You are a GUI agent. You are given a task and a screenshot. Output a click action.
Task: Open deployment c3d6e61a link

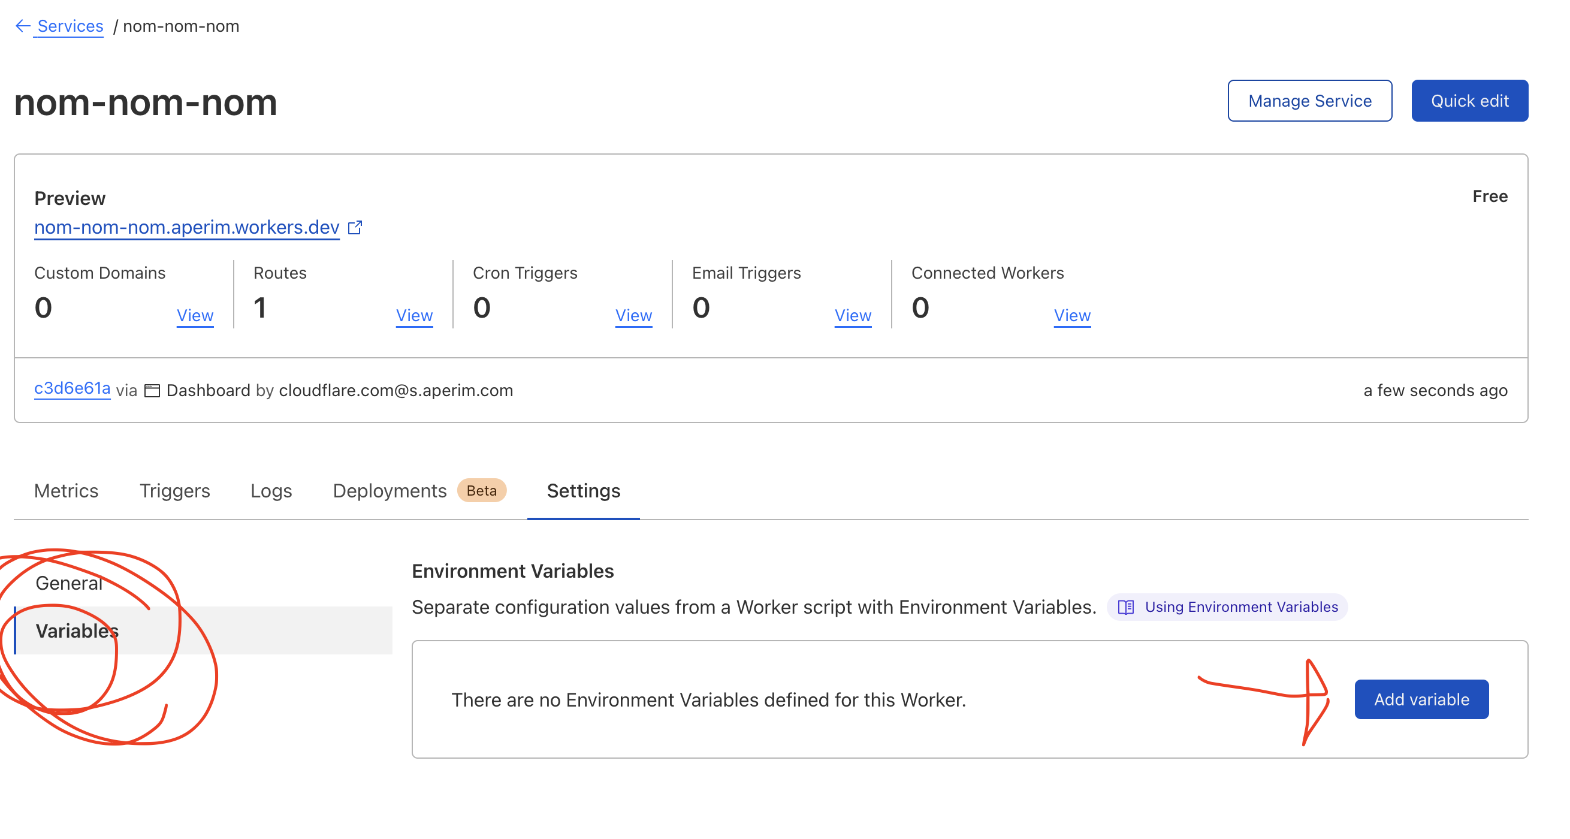pos(72,388)
